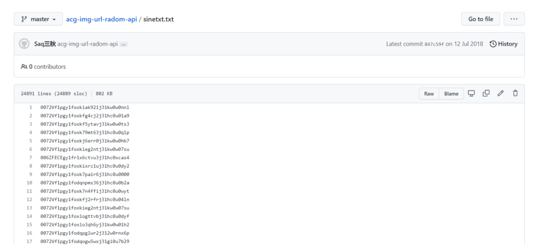Screen dimensions: 548x245
Task: Select line 0072Vf1pgy1foxkfg4cj2j31hc0u01a9
Action: point(85,116)
